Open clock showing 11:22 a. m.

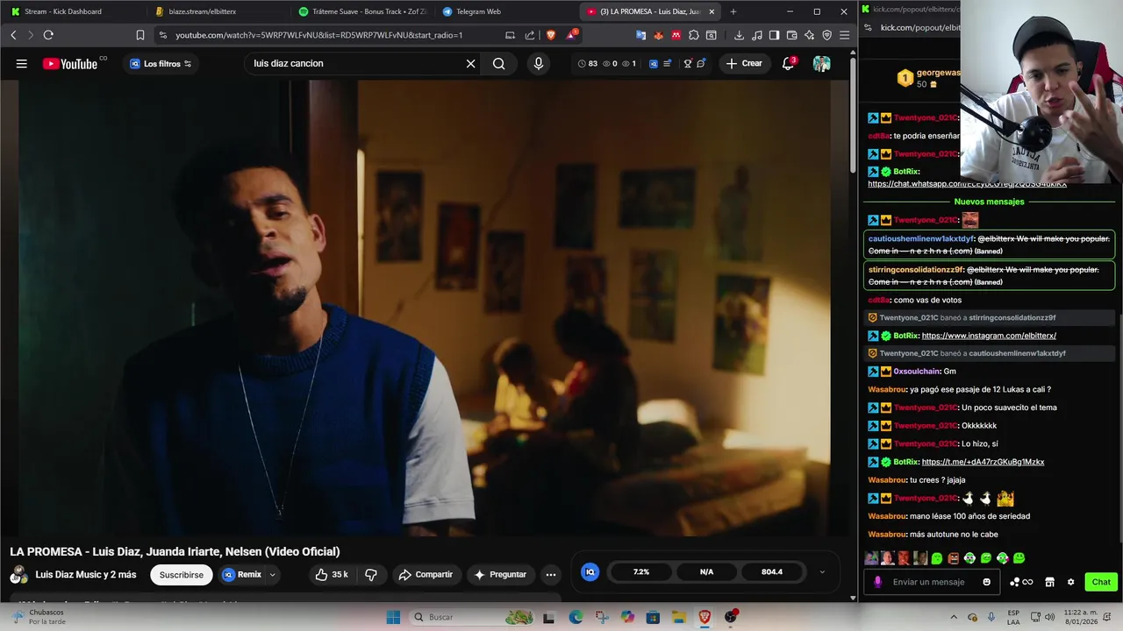pos(1083,617)
